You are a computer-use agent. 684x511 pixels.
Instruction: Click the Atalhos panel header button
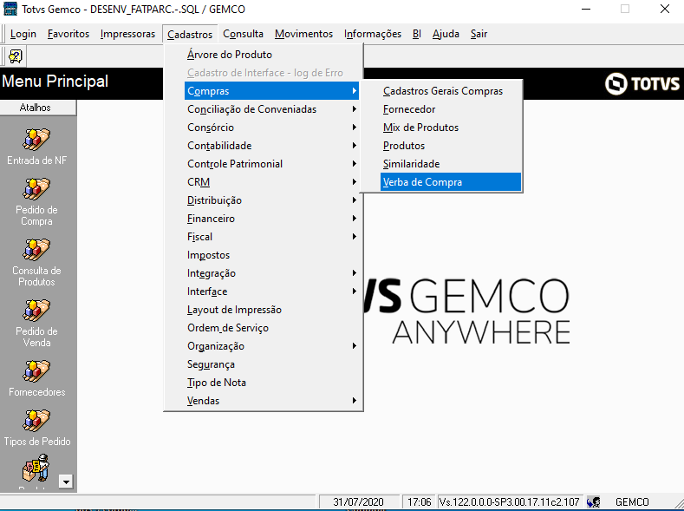click(x=37, y=108)
